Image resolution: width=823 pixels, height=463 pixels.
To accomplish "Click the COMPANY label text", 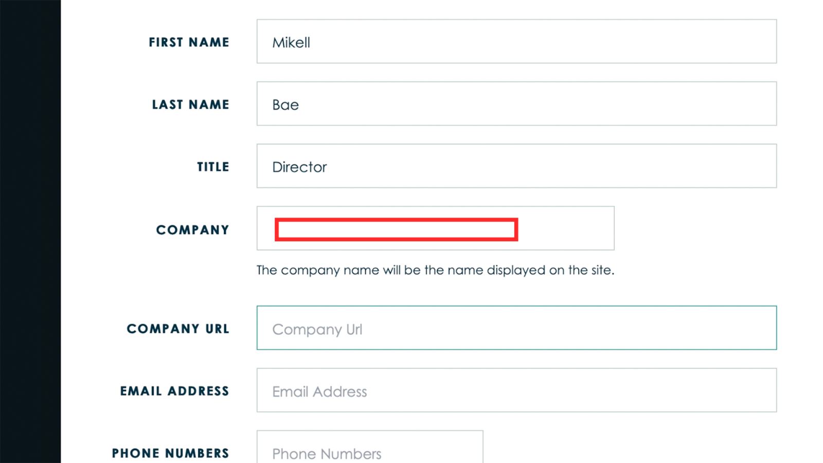I will point(192,229).
